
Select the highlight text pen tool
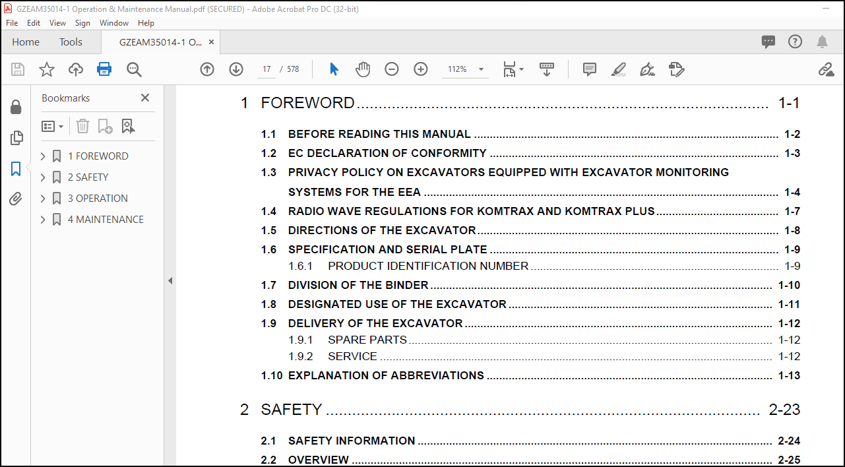[x=618, y=69]
